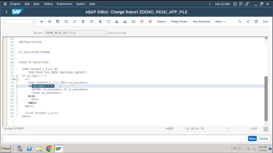
Task: Collapse the DO block at line 34
Action: tap(17, 79)
